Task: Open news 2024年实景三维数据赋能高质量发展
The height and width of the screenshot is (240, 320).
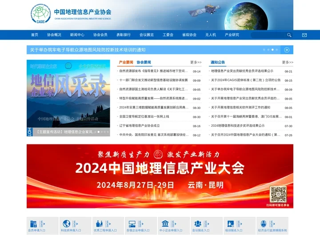Action: click(x=154, y=108)
